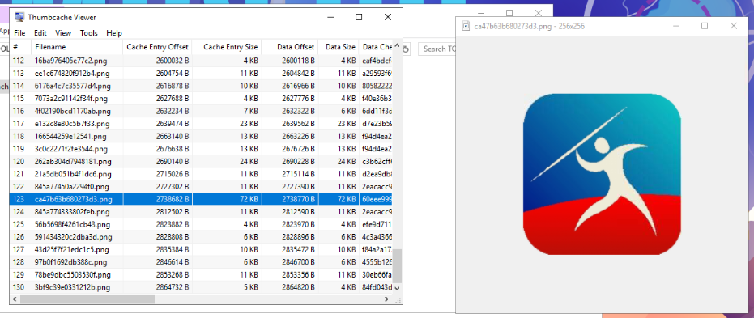Open the Edit menu
The height and width of the screenshot is (318, 754).
click(40, 33)
